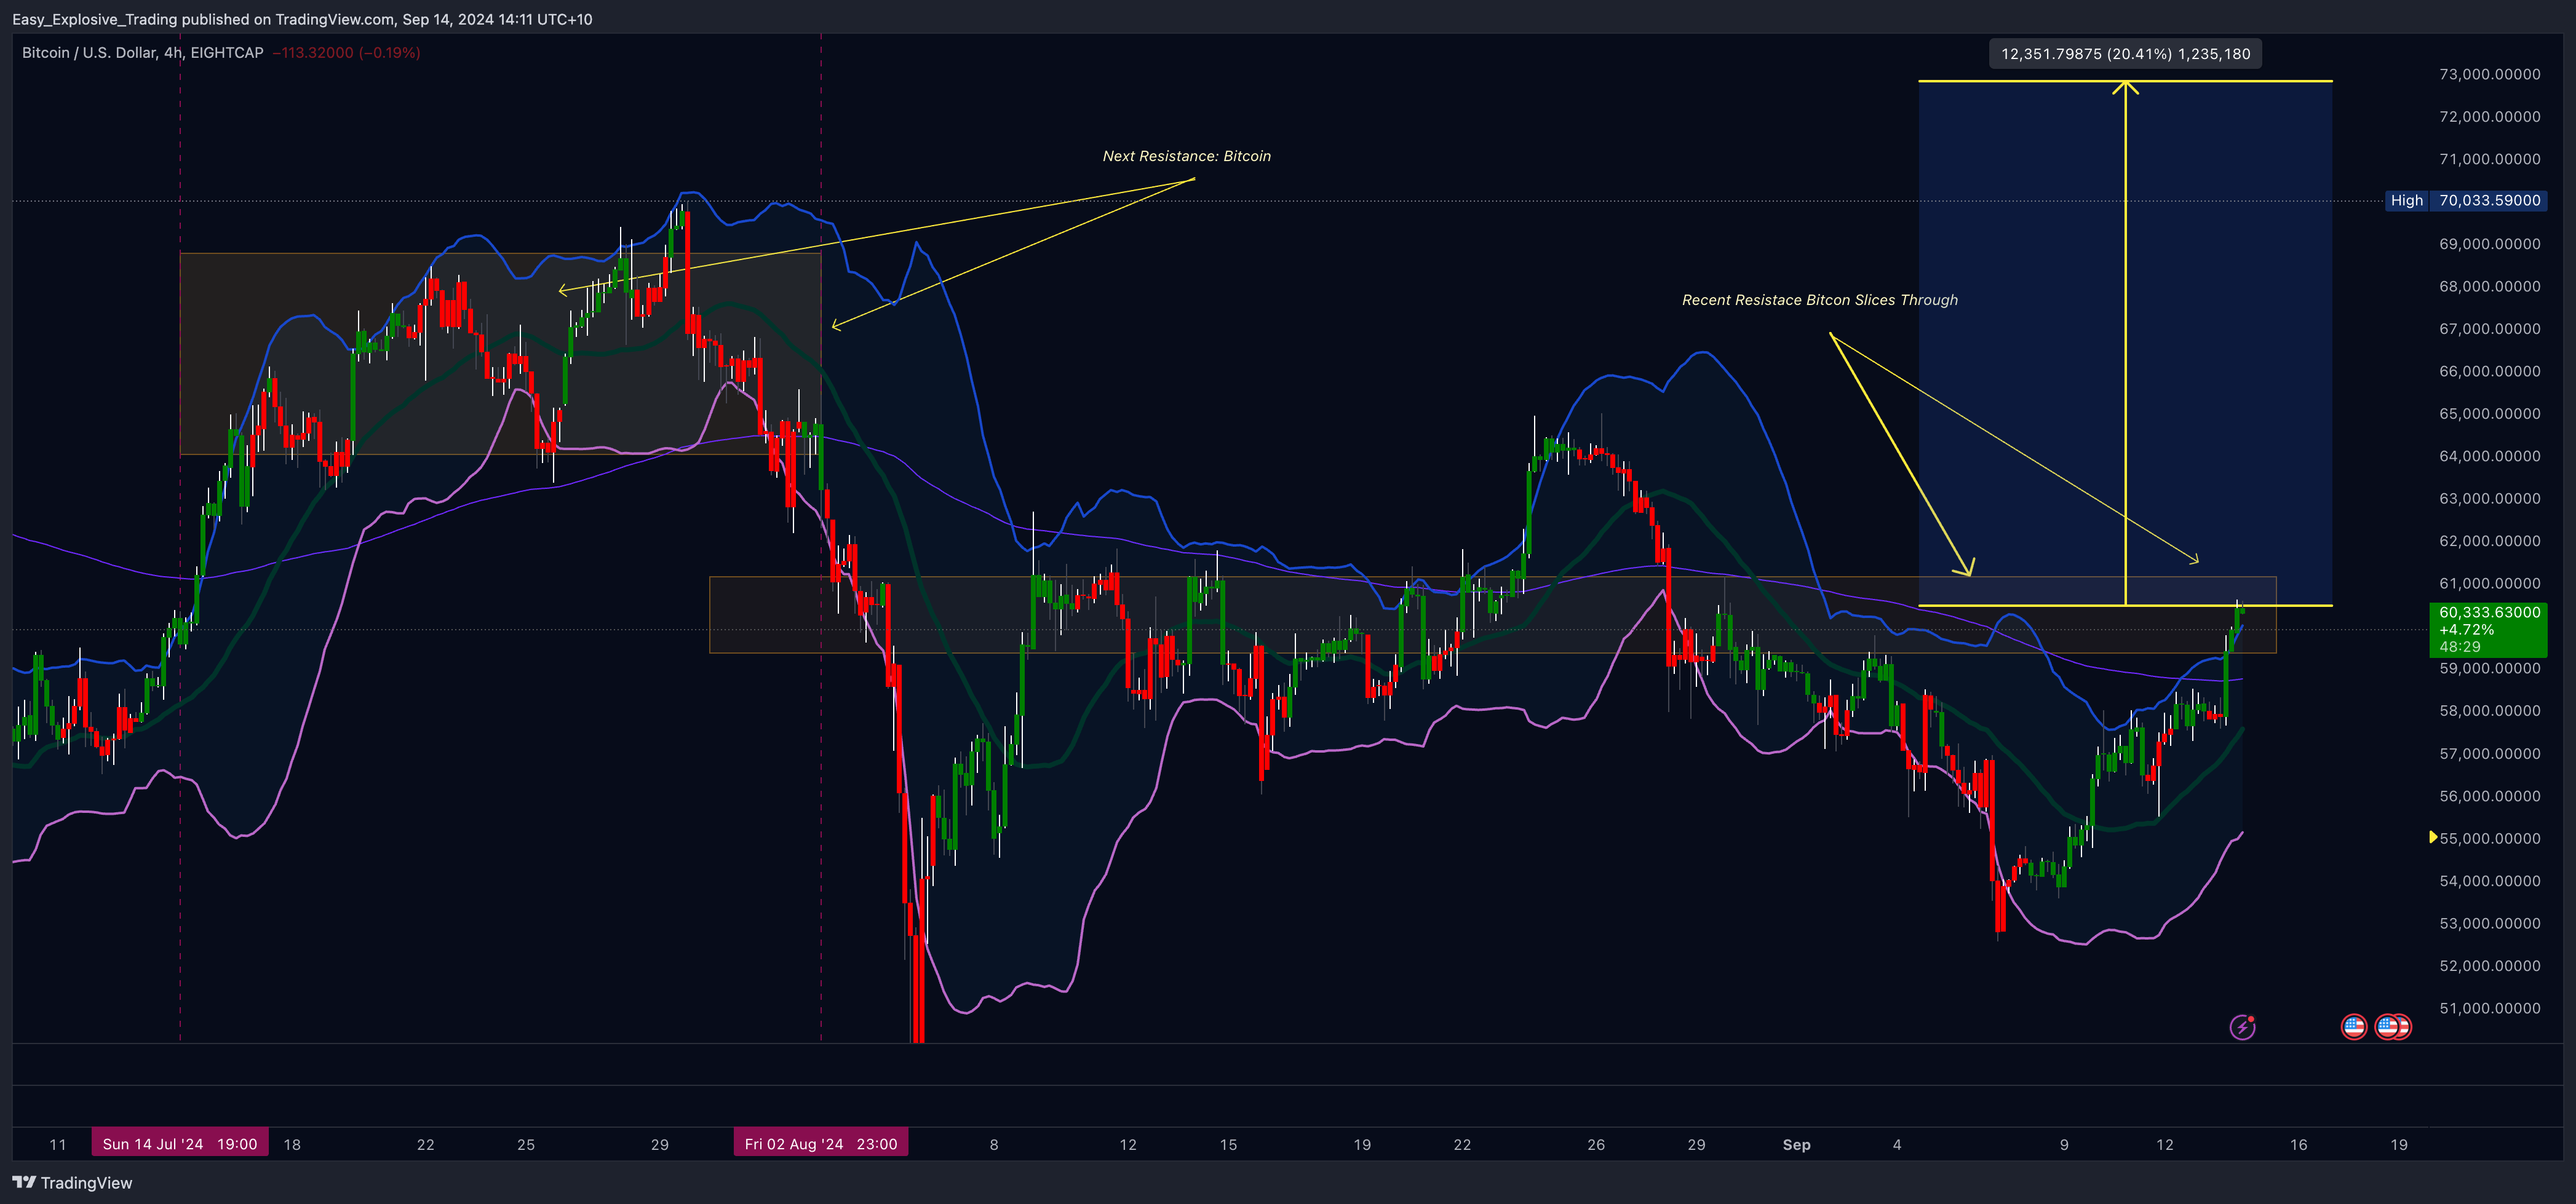Click the '25' date on the time axis
Viewport: 2576px width, 1204px height.
coord(526,1145)
